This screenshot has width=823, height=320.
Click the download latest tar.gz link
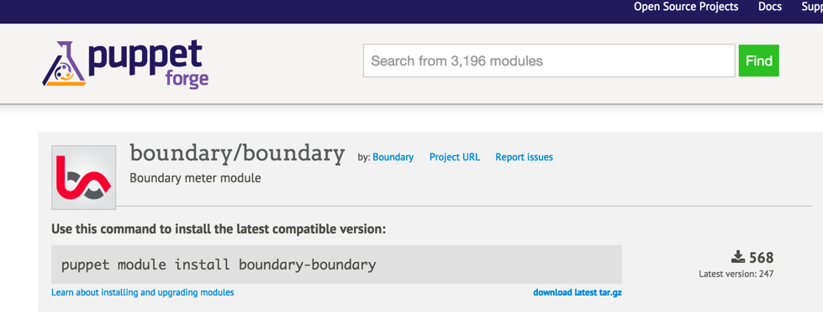tap(578, 292)
